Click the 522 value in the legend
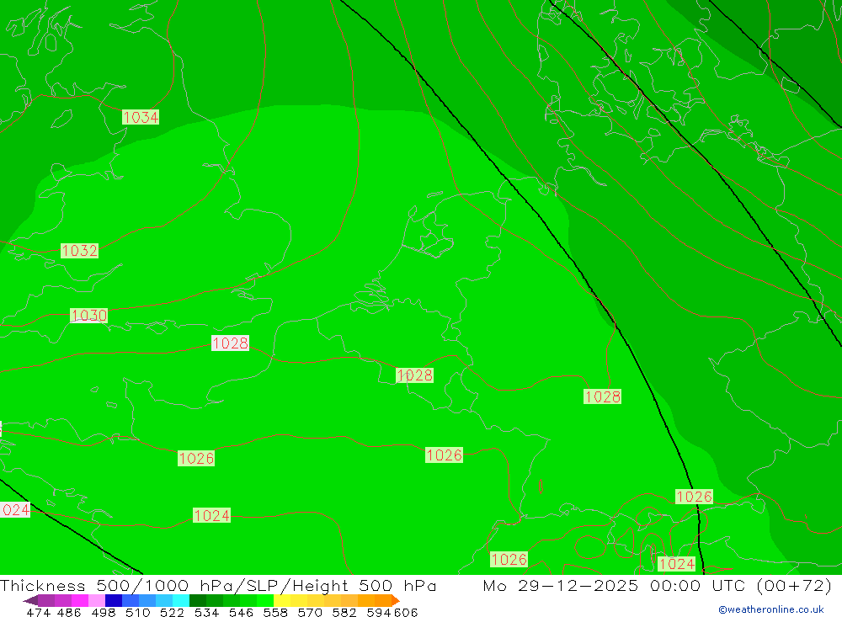This screenshot has height=617, width=842. (172, 613)
